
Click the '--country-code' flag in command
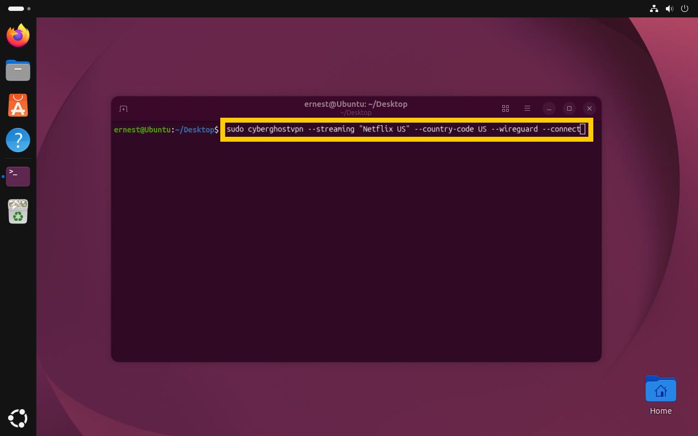[x=444, y=129]
